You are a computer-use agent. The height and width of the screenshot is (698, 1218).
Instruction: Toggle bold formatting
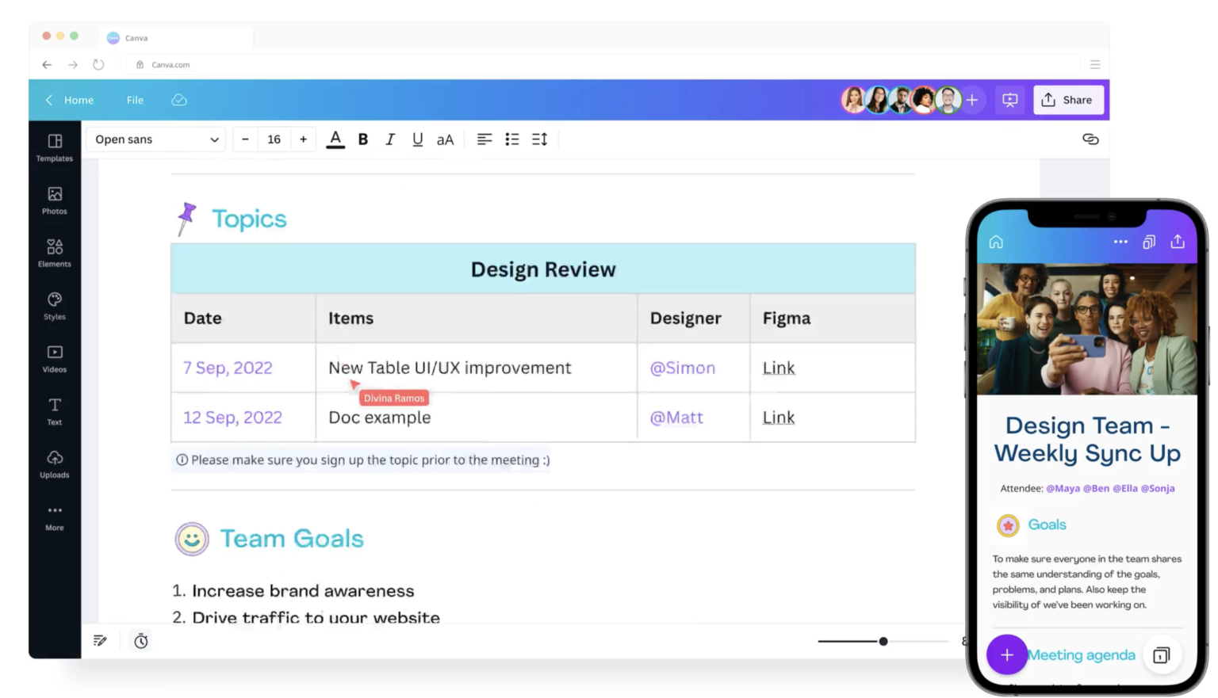(x=362, y=139)
